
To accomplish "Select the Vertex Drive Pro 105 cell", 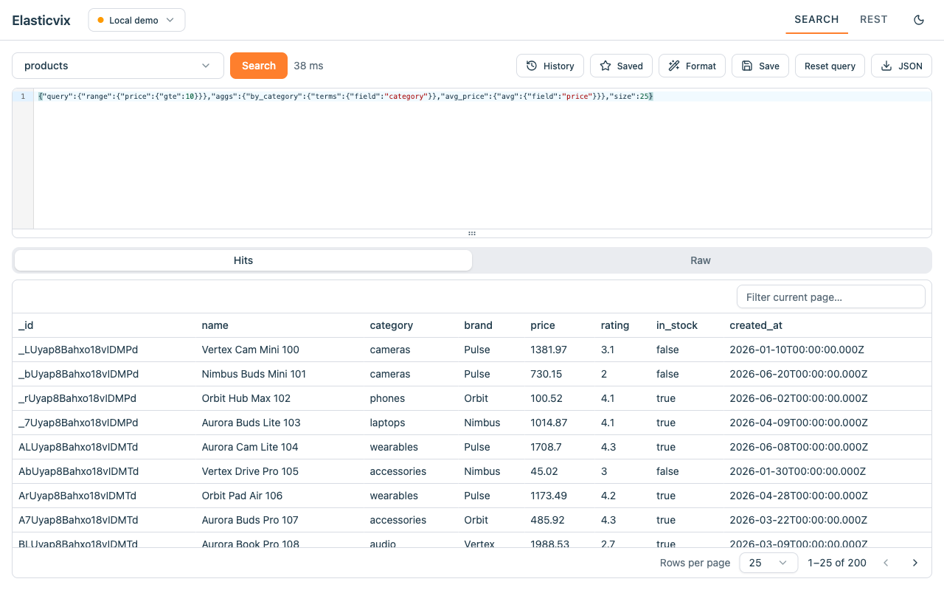I will click(250, 471).
